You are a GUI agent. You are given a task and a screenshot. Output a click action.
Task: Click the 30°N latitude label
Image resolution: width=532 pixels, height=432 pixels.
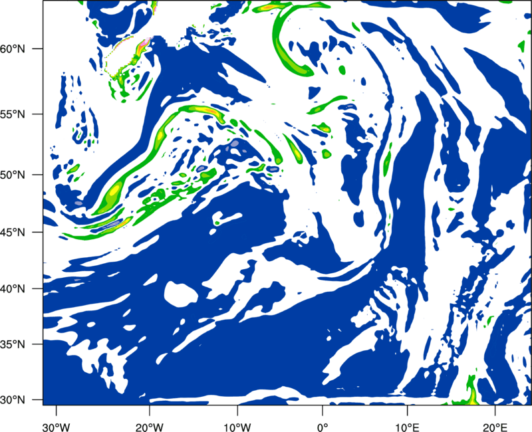[13, 400]
